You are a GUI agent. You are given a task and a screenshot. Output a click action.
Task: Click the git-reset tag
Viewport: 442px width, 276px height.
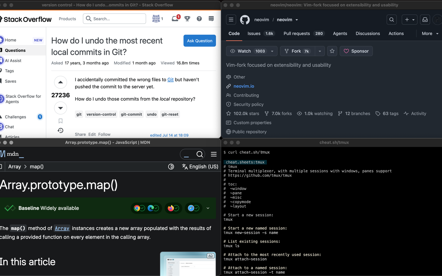(170, 114)
